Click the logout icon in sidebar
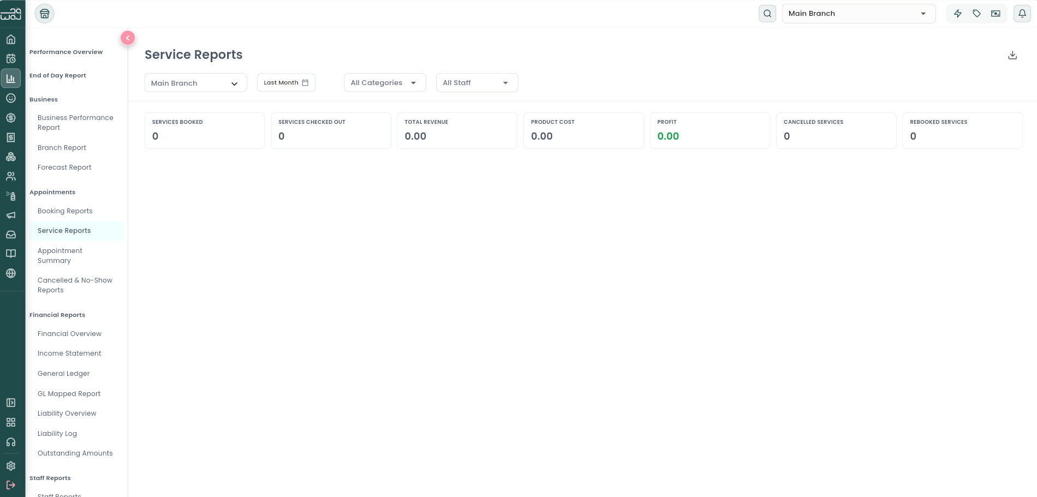Viewport: 1037px width, 497px height. click(x=11, y=485)
